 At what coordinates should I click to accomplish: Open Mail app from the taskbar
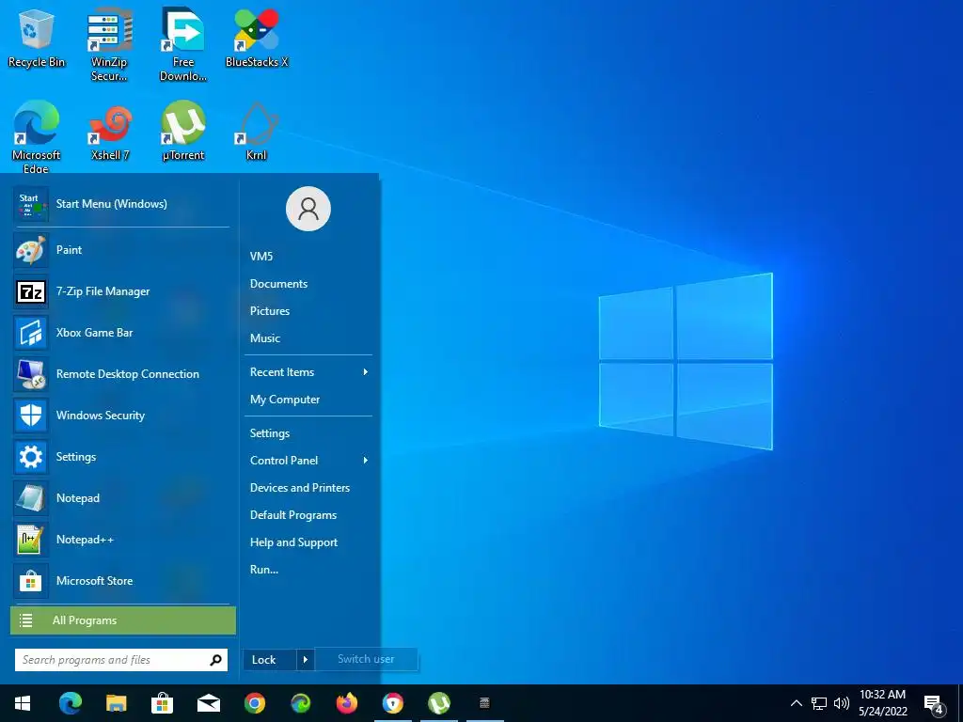pos(208,703)
